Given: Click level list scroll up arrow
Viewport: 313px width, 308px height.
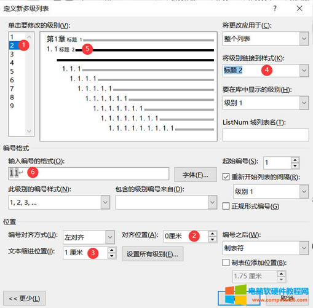Looking at the screenshot, I should (29, 37).
